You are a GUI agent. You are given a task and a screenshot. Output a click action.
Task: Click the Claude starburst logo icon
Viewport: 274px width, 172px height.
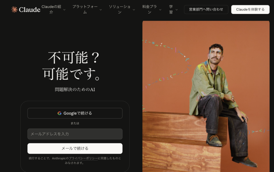tap(14, 9)
